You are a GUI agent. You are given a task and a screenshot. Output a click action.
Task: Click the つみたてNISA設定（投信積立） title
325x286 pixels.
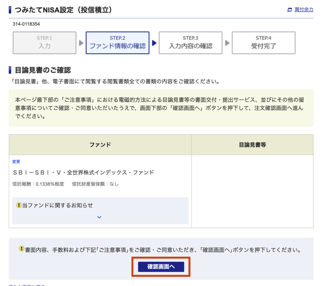click(x=63, y=10)
